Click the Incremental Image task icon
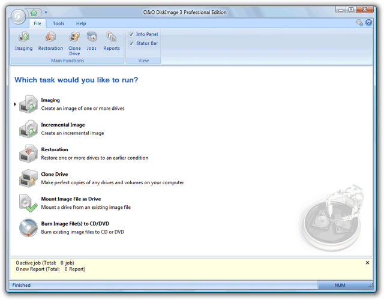This screenshot has width=384, height=300. 28,129
